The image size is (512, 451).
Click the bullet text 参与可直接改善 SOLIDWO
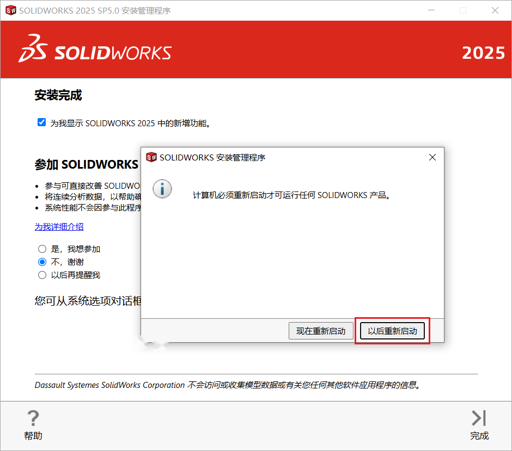[x=93, y=186]
